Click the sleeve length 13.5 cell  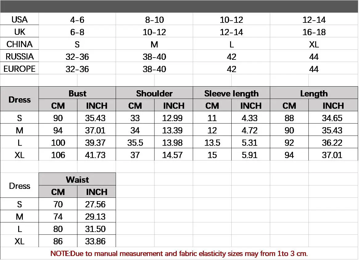pyautogui.click(x=212, y=143)
